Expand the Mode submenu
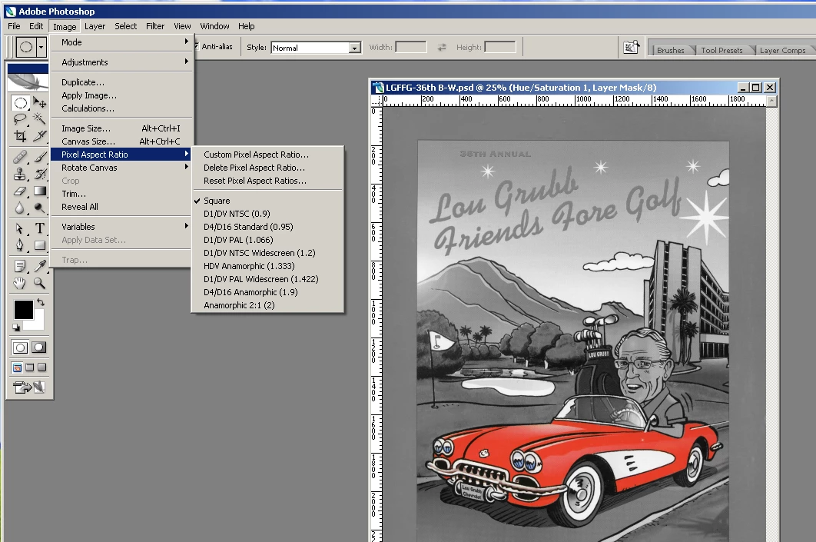This screenshot has height=542, width=816. pos(122,42)
